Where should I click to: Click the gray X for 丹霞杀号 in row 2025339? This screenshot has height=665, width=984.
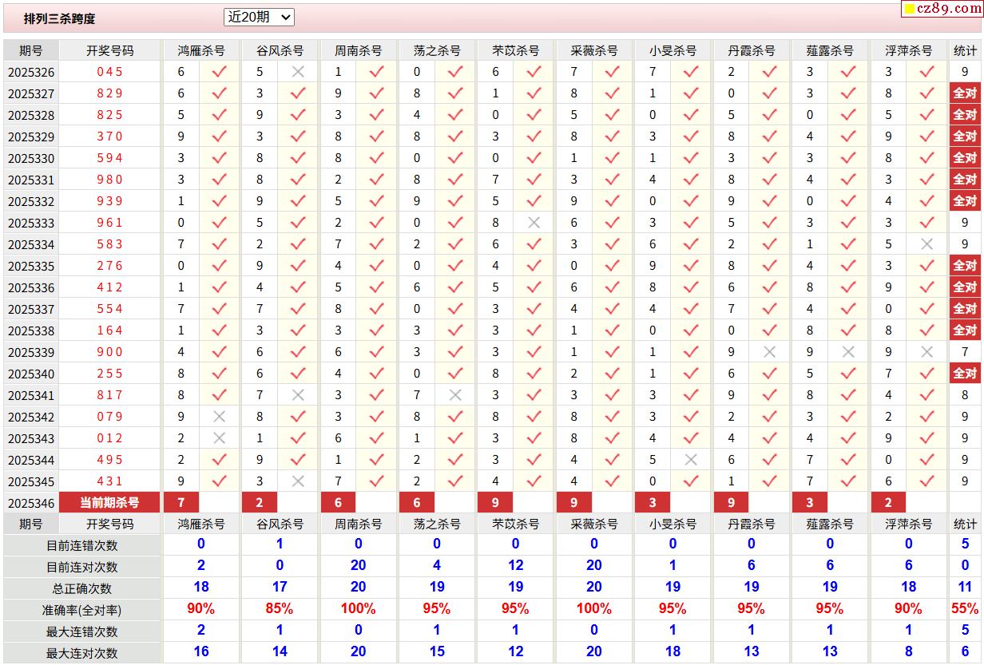pos(769,352)
